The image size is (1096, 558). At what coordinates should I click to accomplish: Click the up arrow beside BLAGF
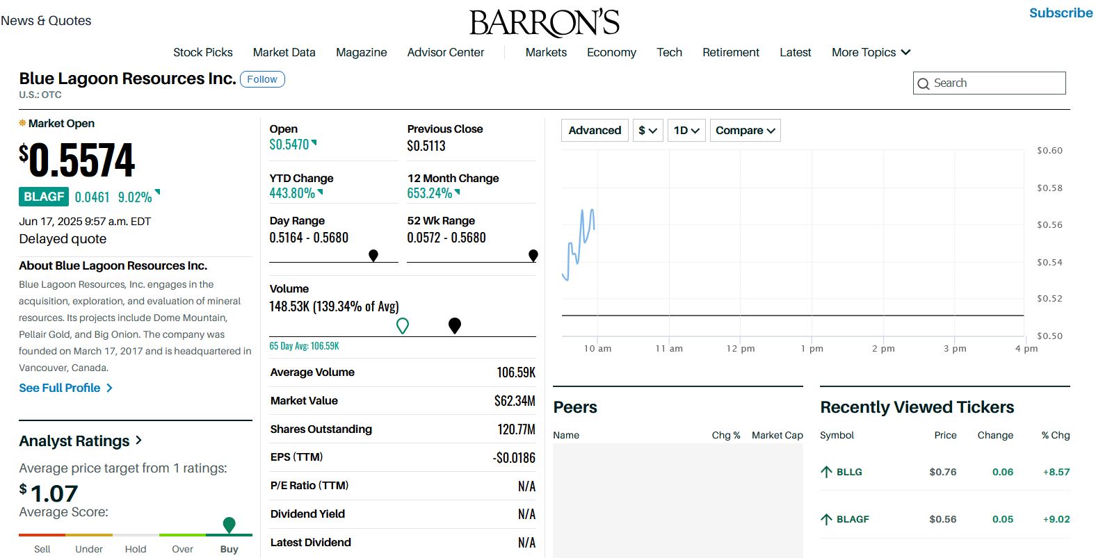pos(826,519)
